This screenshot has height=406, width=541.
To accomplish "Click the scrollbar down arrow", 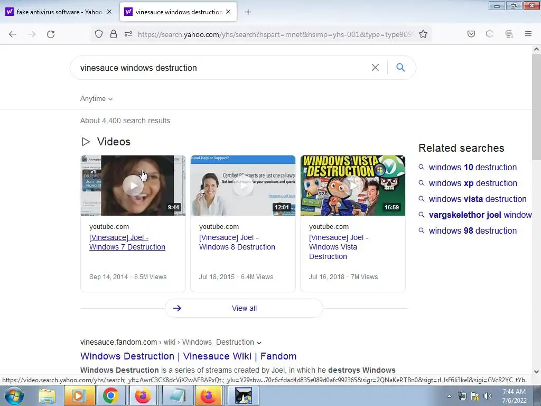I will click(536, 372).
